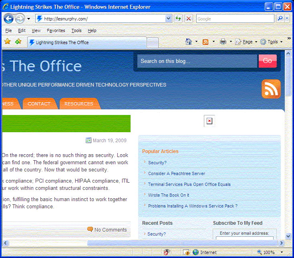Open Wrote The Book On It link

169,195
